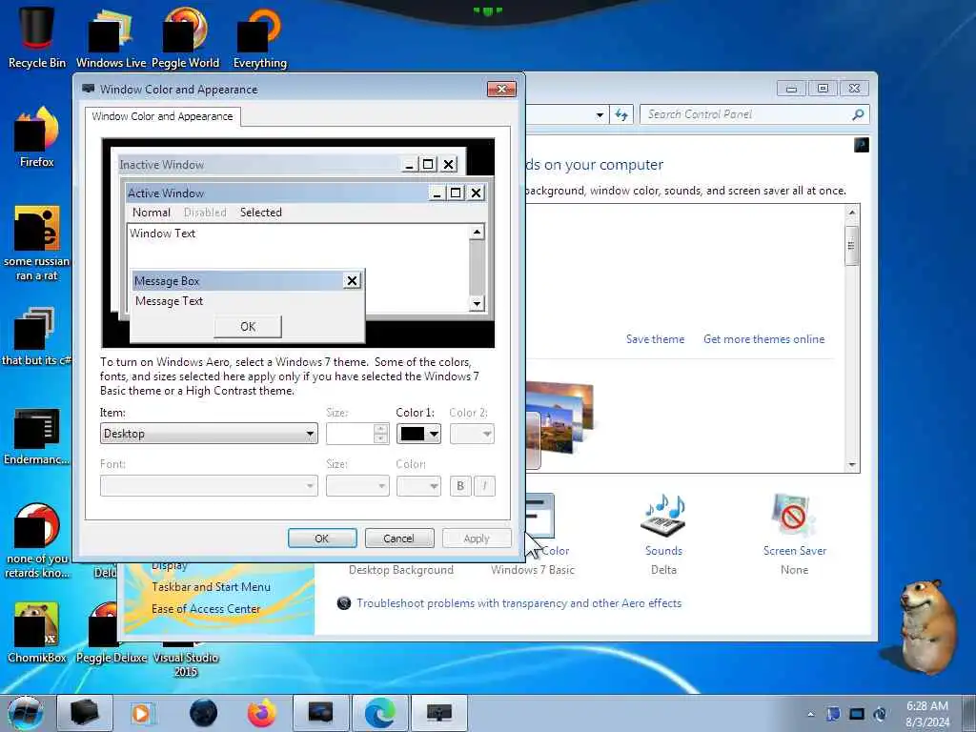Screen dimensions: 976x732
Task: Click the themes list scrollbar thumb
Action: [851, 245]
